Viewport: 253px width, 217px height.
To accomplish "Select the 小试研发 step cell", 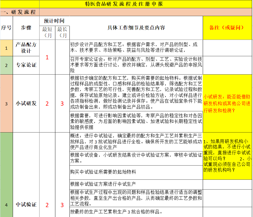I will 26,103.
